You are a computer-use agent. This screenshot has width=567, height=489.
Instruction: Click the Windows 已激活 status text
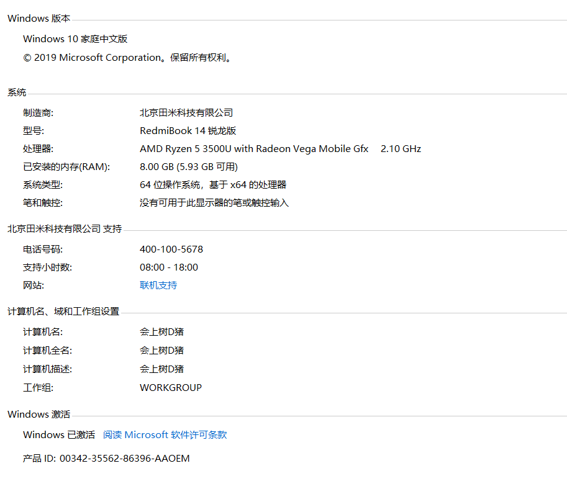(59, 434)
